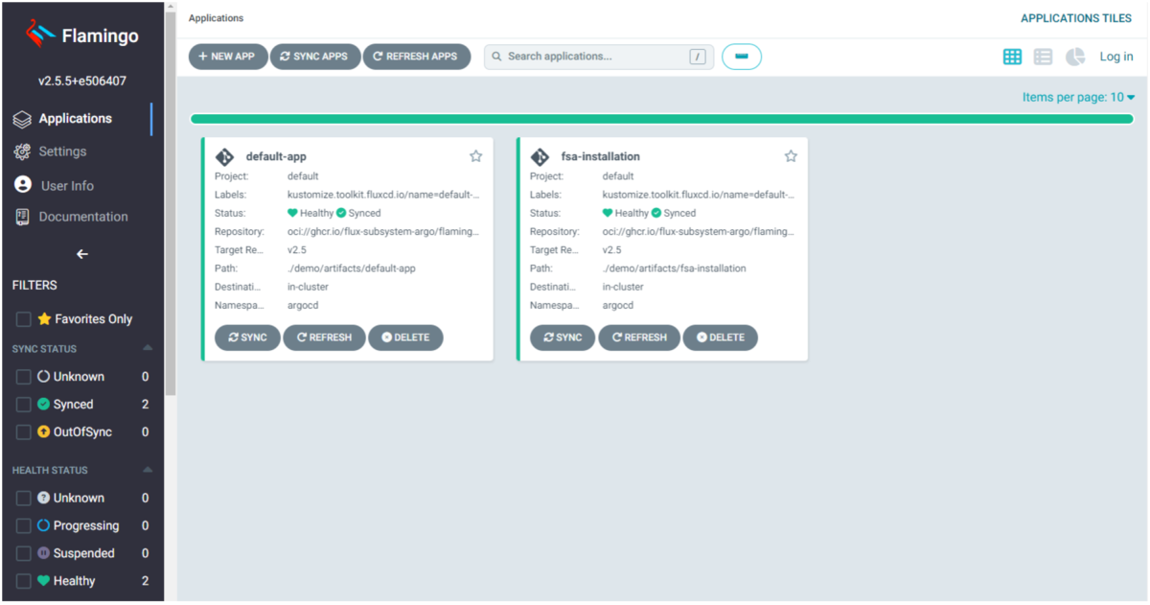Click the blue Progressing circle icon in filters
This screenshot has width=1150, height=605.
[43, 525]
